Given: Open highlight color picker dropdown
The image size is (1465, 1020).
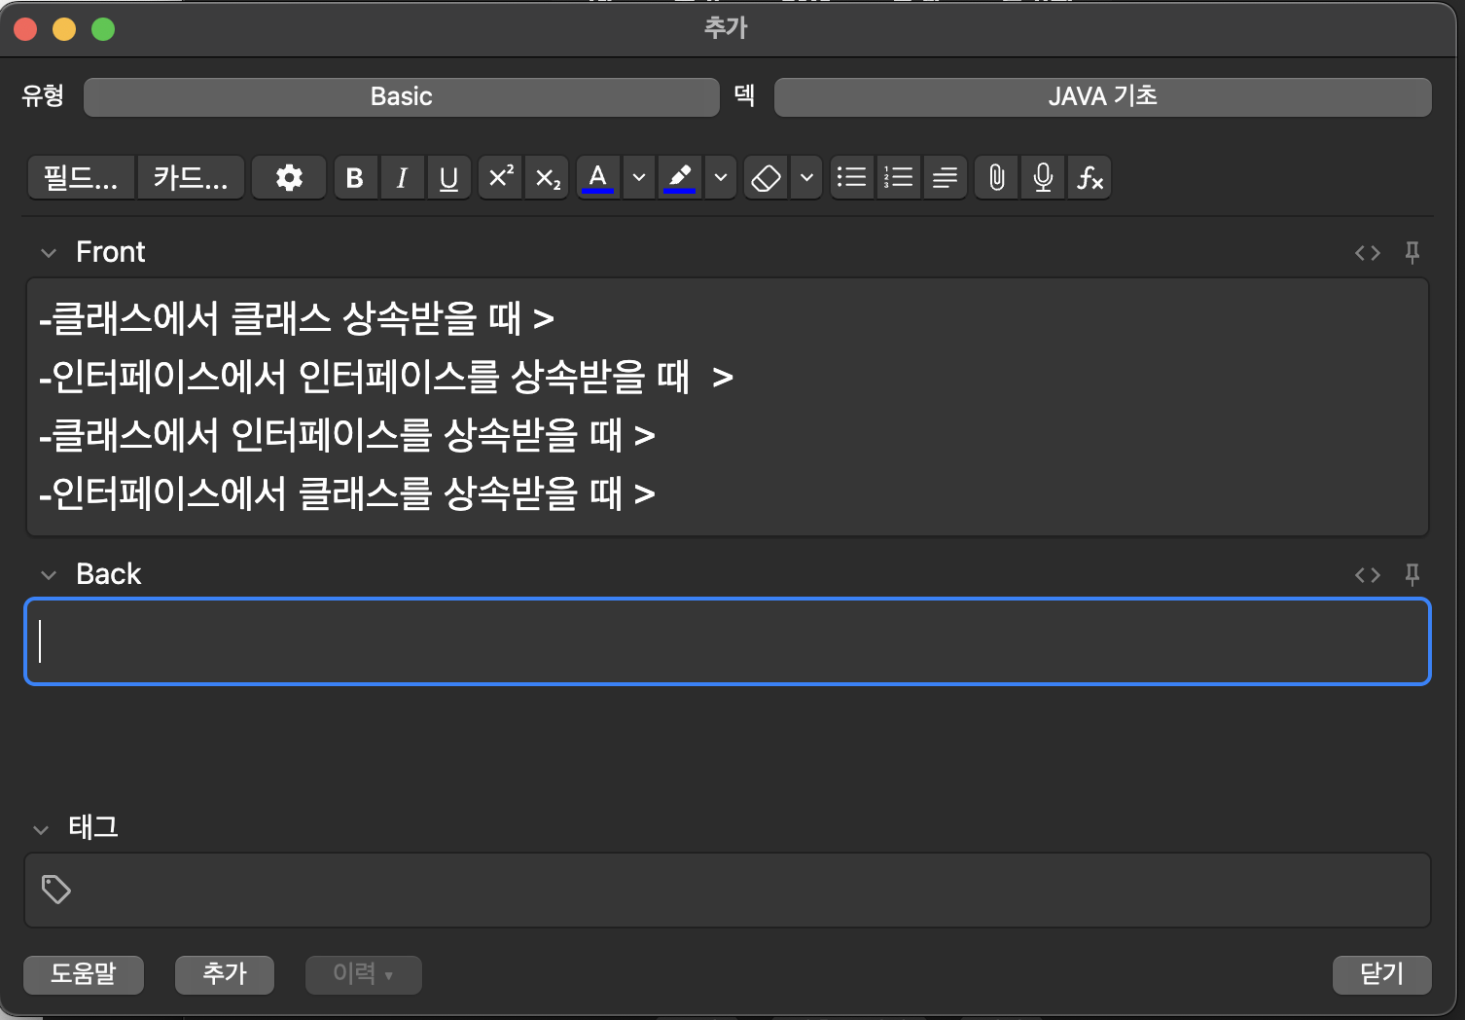Looking at the screenshot, I should [x=721, y=178].
